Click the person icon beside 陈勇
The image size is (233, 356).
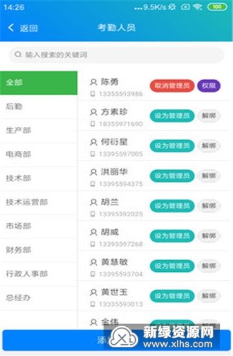[93, 82]
